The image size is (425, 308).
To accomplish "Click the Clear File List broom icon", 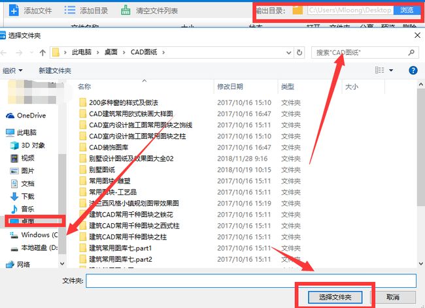I will tap(126, 10).
